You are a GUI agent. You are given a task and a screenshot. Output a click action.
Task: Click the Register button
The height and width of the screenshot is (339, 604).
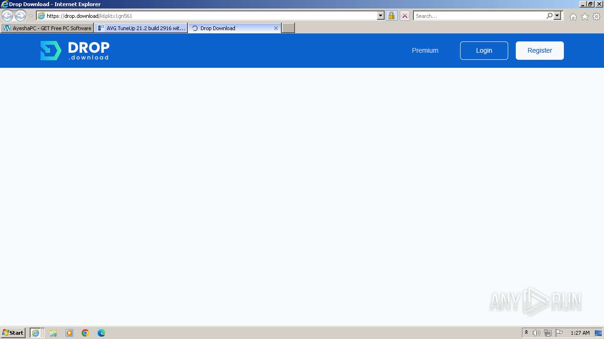(x=540, y=50)
